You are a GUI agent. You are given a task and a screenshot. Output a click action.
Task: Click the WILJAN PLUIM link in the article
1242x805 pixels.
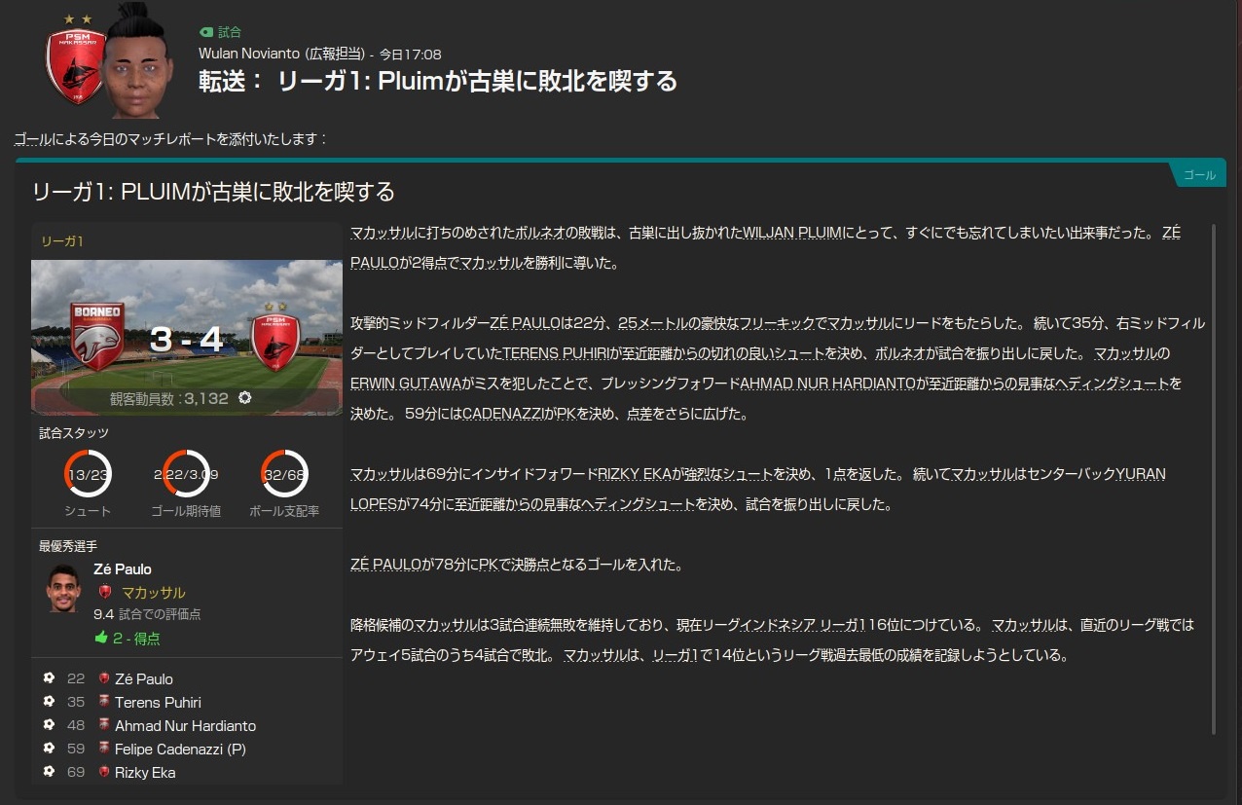tap(794, 234)
